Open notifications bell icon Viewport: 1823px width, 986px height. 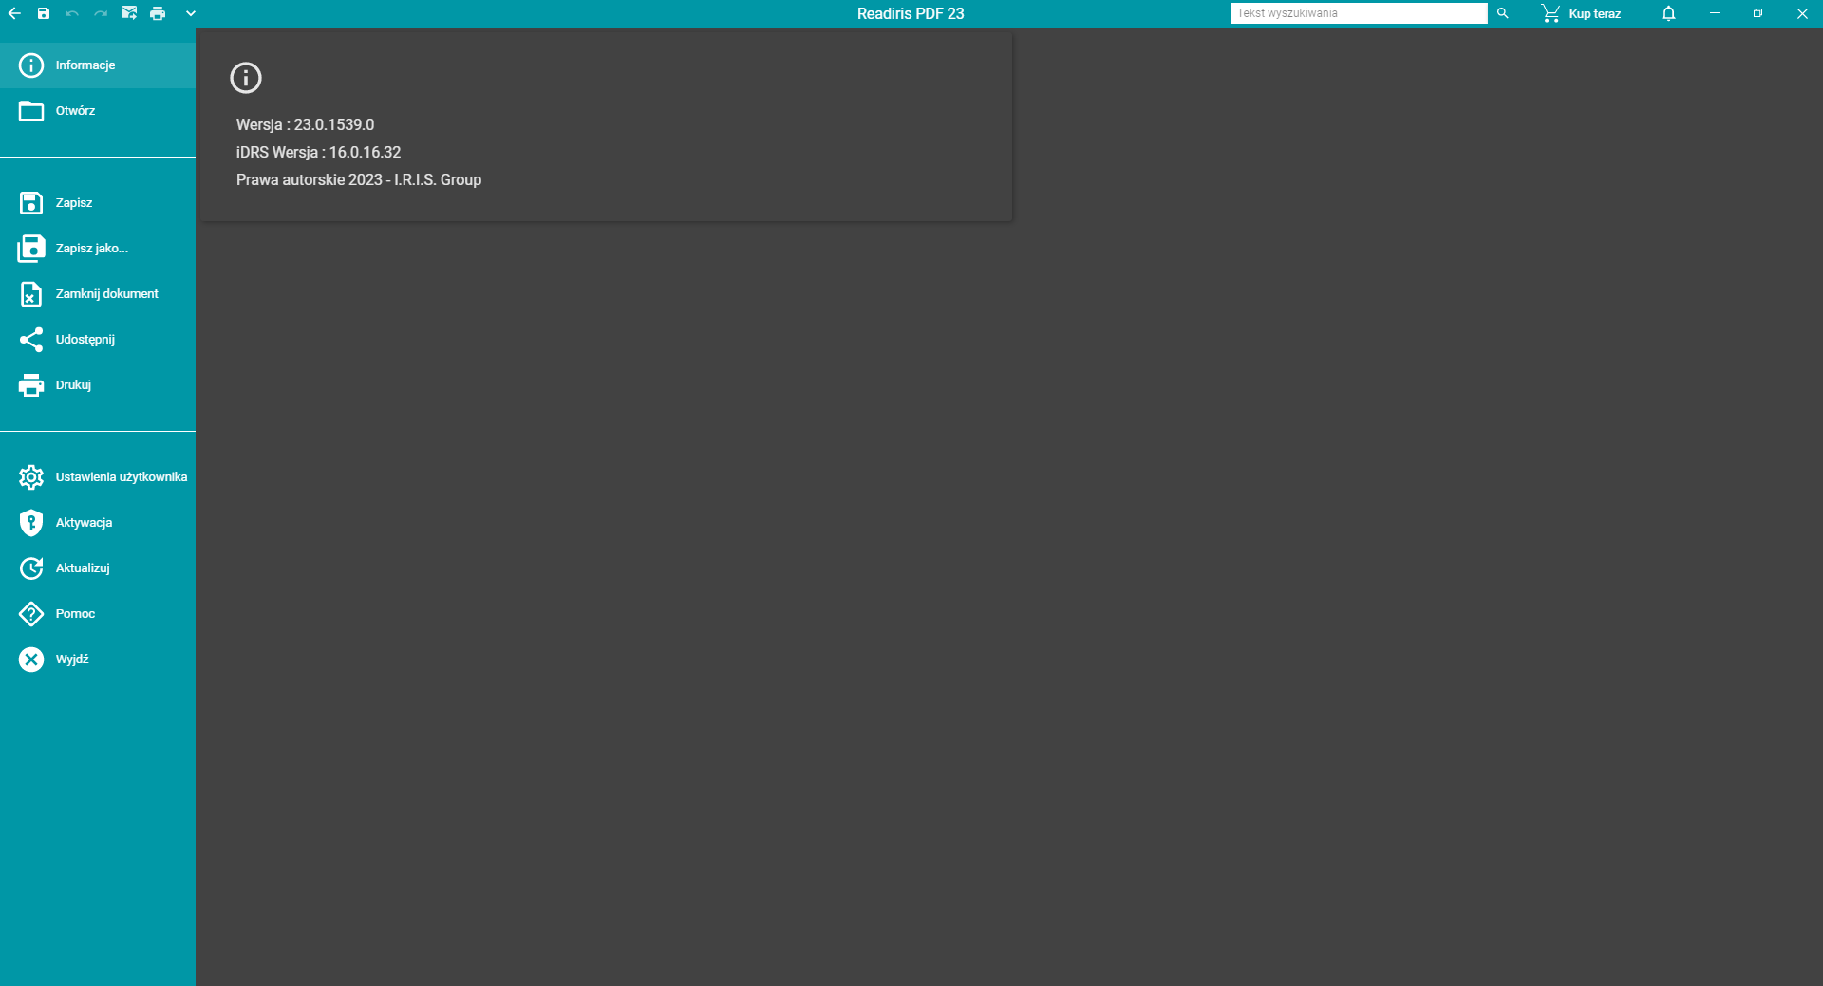point(1668,13)
